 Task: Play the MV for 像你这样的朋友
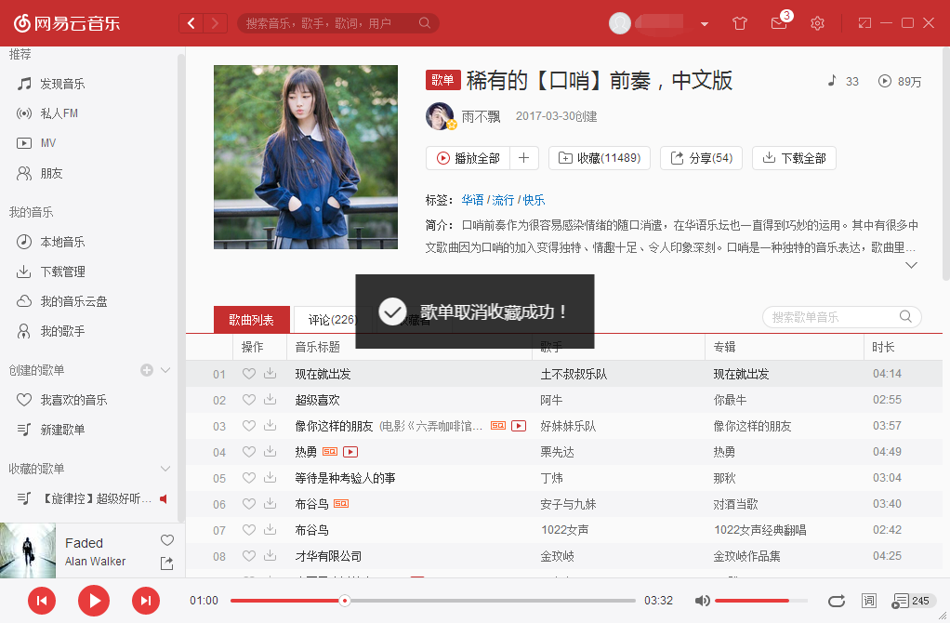click(x=520, y=425)
